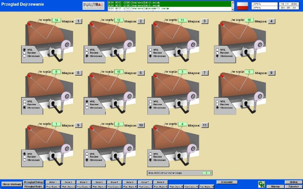The height and width of the screenshot is (189, 303).
Task: Click the green CR logo icon
Action: tap(261, 184)
